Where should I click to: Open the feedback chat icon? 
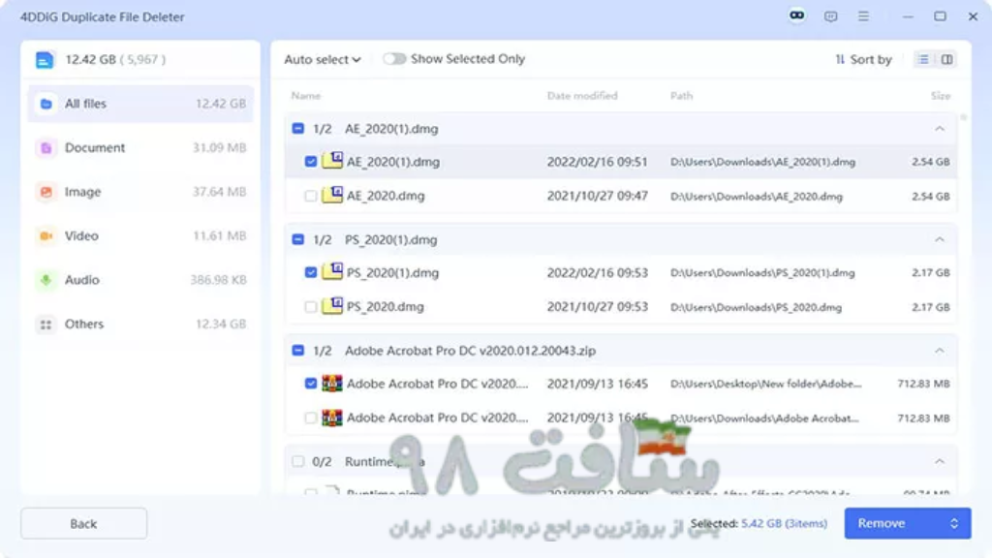[830, 16]
